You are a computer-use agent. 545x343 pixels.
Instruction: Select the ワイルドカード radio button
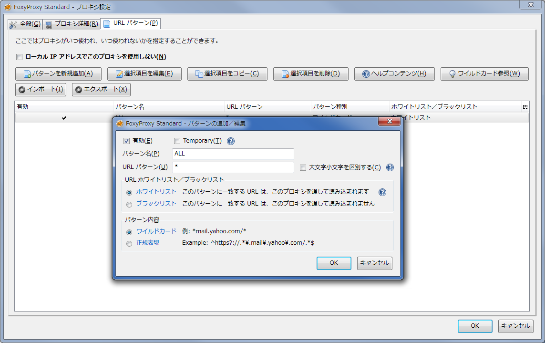coord(129,232)
